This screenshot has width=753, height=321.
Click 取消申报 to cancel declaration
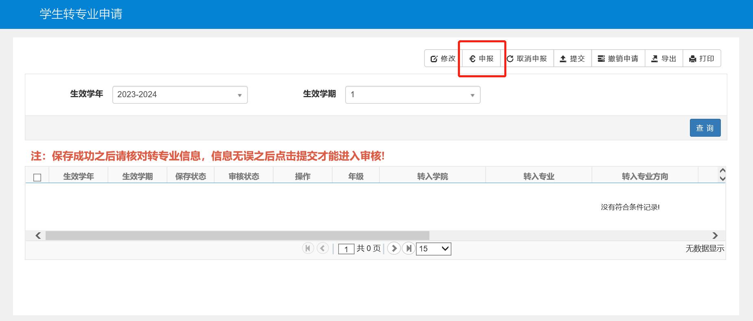pyautogui.click(x=527, y=59)
